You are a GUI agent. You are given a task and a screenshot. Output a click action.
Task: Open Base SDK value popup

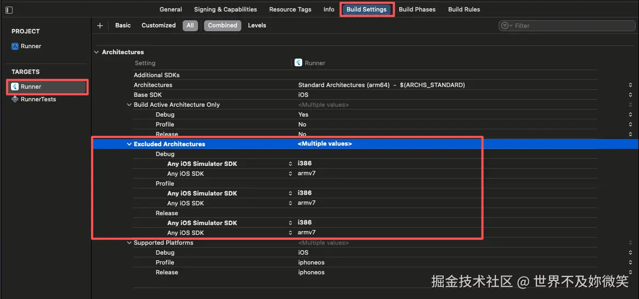coord(630,95)
